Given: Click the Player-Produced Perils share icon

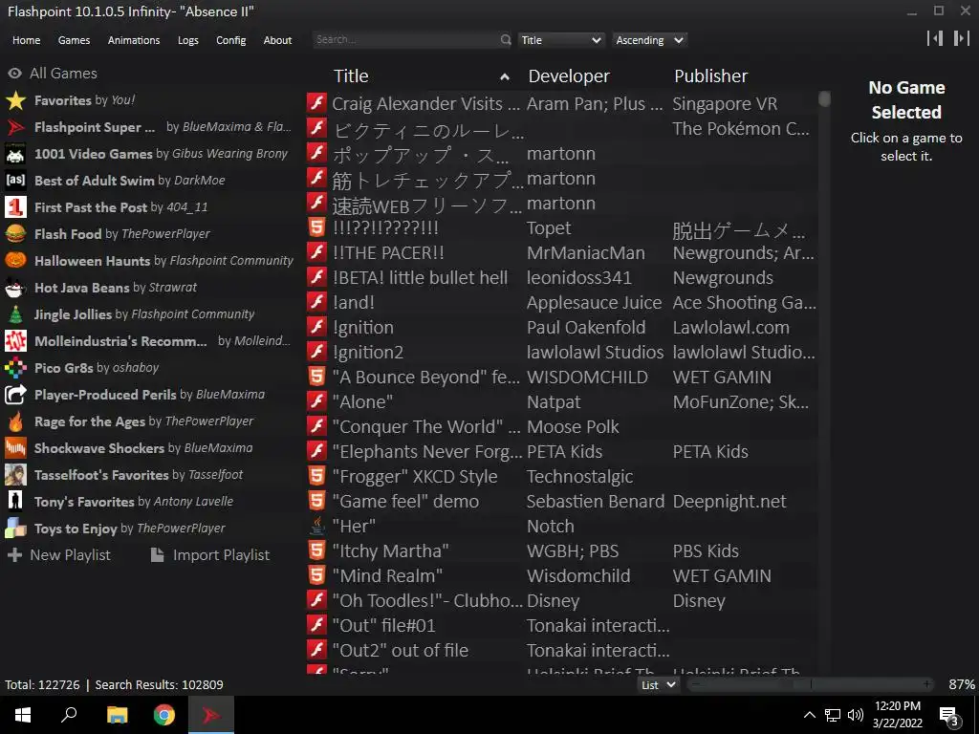Looking at the screenshot, I should click(x=15, y=395).
